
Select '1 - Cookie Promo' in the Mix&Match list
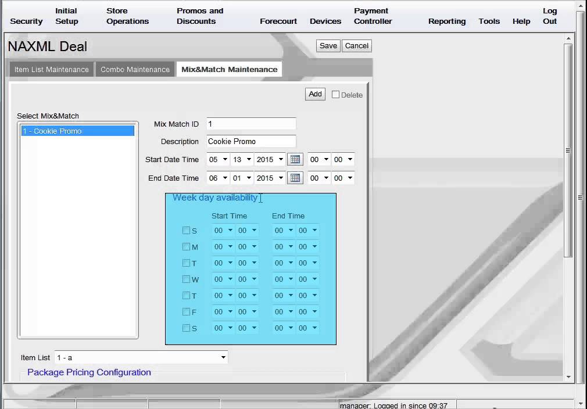tap(77, 131)
